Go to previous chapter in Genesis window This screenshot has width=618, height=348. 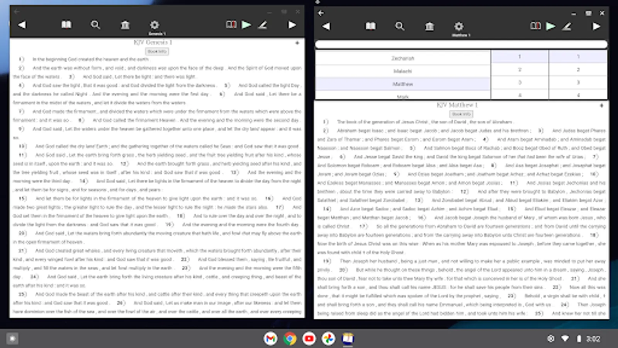click(22, 25)
